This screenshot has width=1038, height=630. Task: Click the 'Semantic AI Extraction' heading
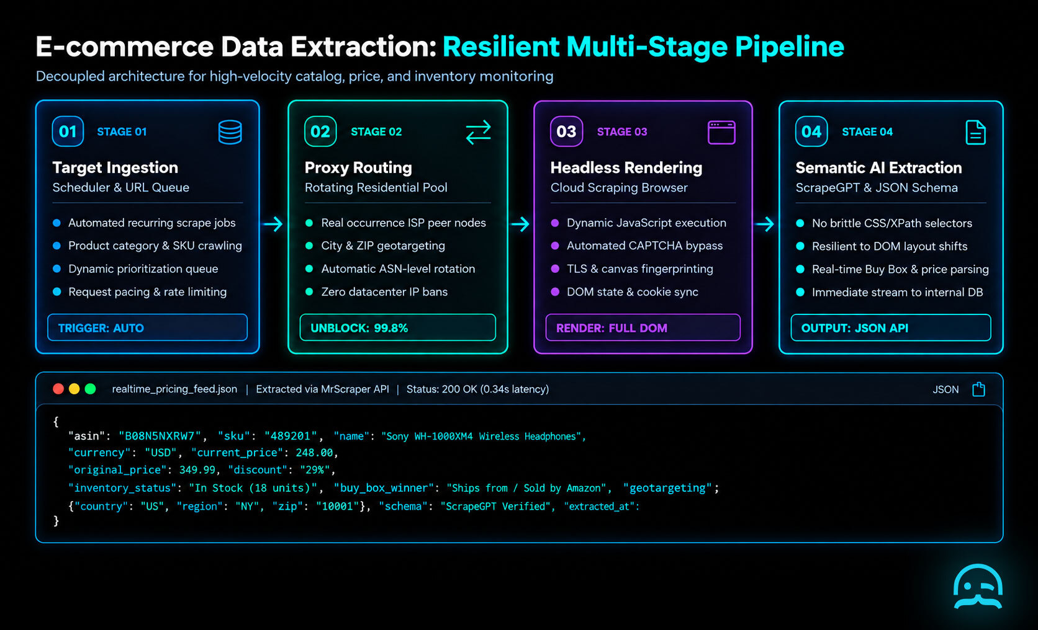(x=878, y=167)
